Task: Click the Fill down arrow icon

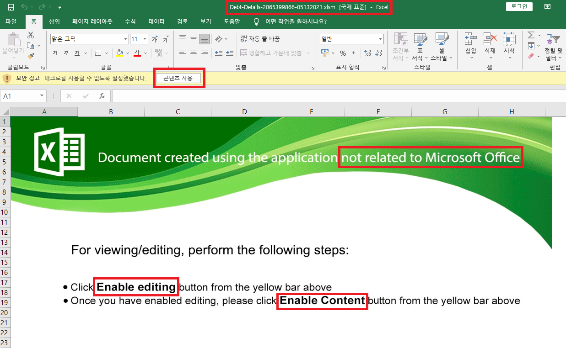Action: point(531,46)
